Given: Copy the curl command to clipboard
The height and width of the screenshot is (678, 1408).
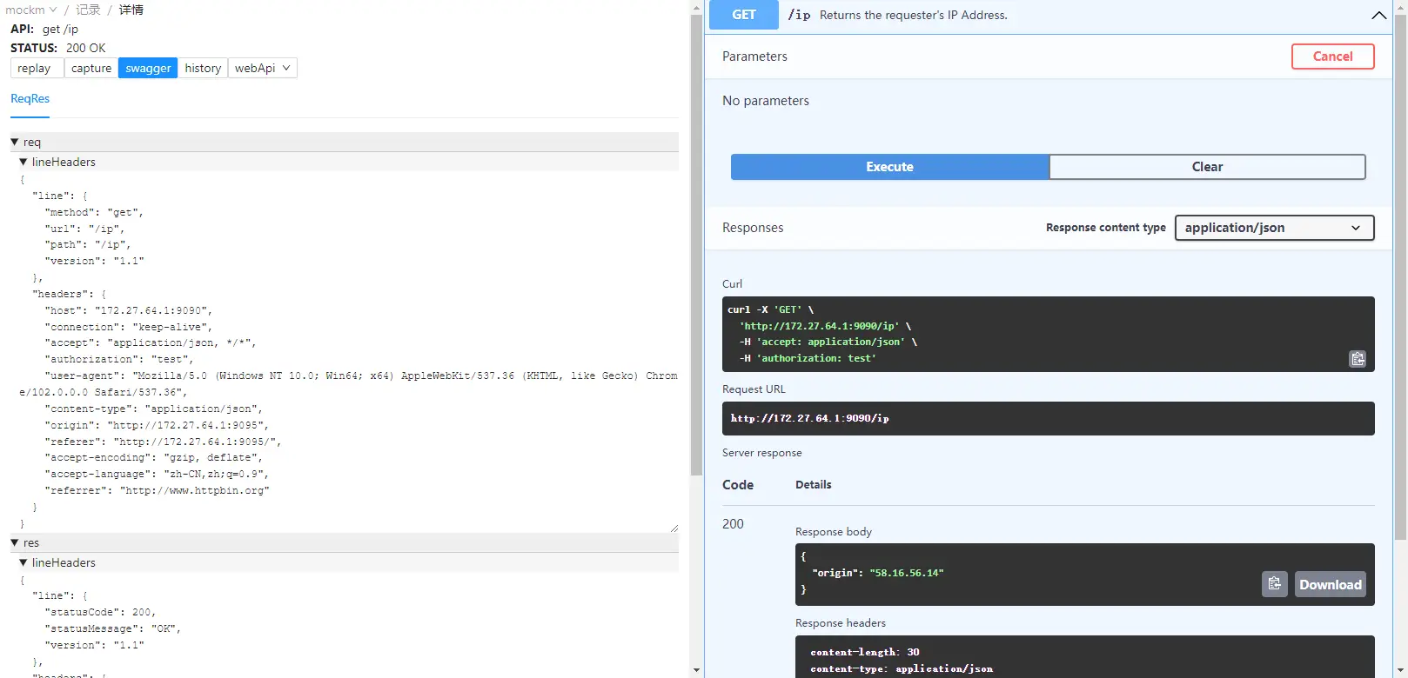Looking at the screenshot, I should tap(1357, 359).
